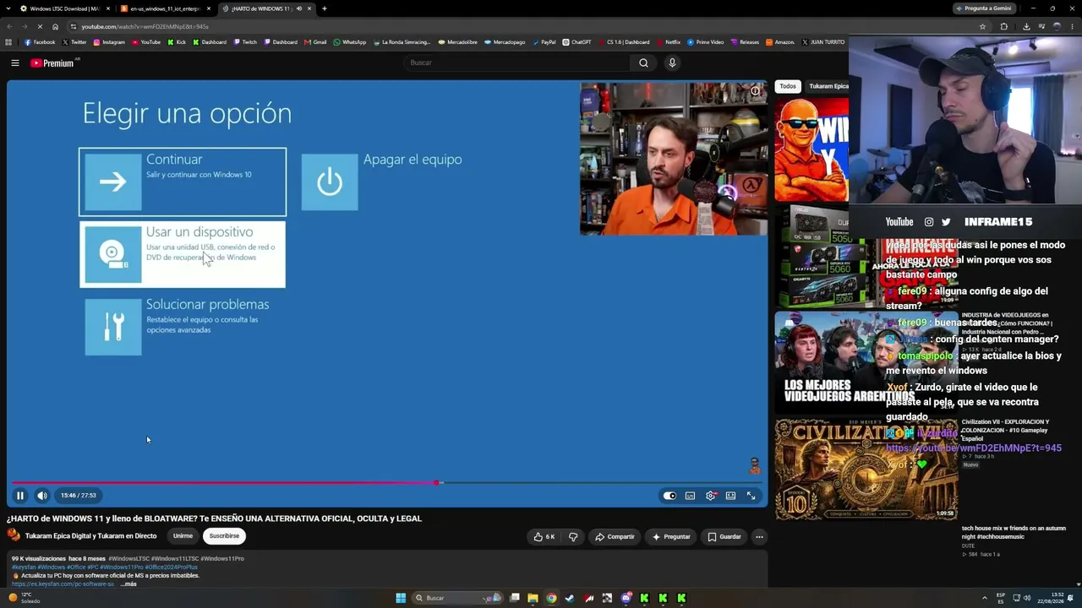The height and width of the screenshot is (608, 1082).
Task: Open a new browser tab
Action: (324, 8)
